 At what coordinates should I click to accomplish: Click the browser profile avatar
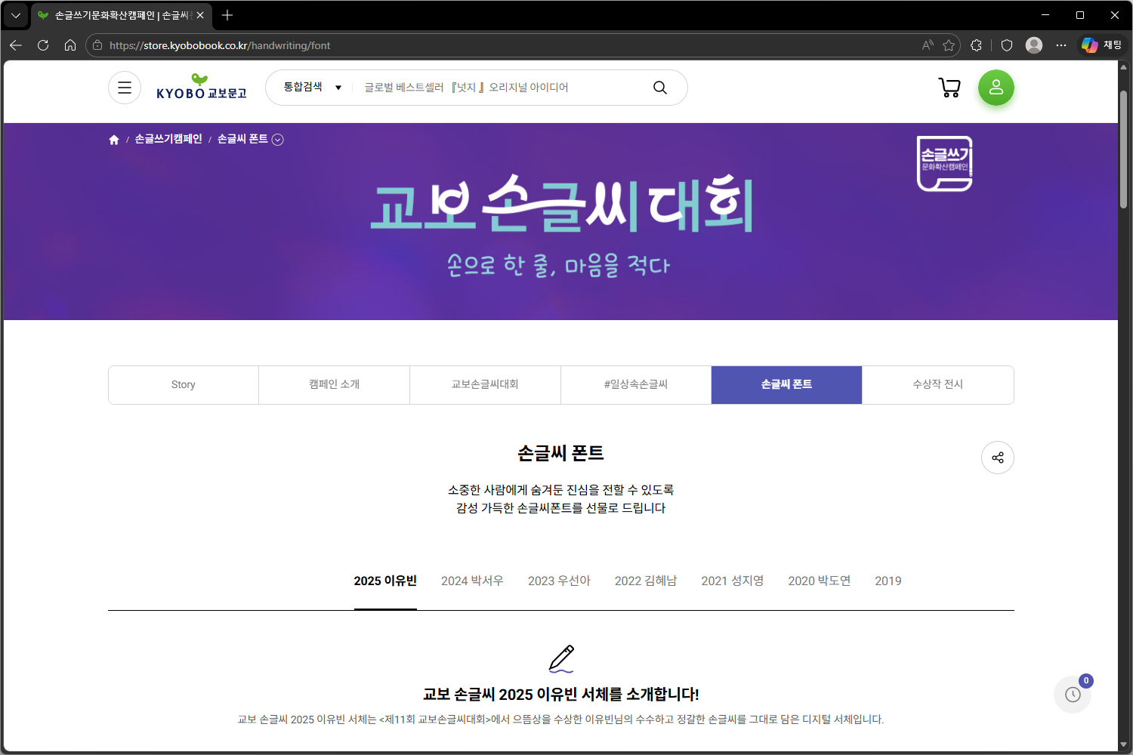pyautogui.click(x=1034, y=45)
